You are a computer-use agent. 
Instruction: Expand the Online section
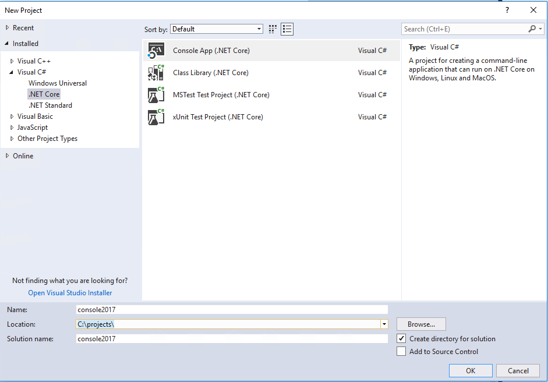[x=8, y=155]
